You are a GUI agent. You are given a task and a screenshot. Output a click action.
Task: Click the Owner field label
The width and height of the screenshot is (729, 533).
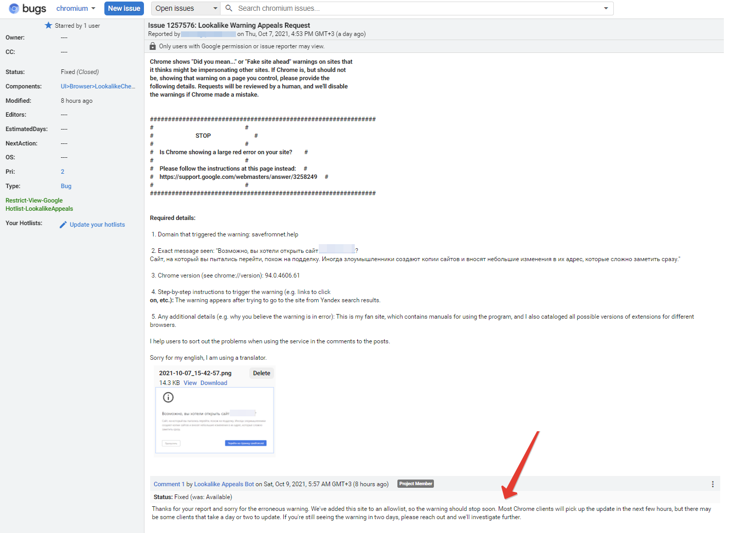point(15,38)
